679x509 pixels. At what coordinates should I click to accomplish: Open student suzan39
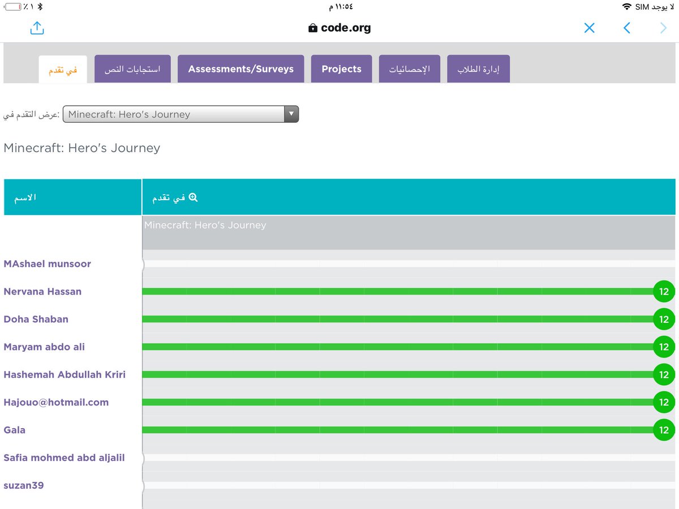click(x=24, y=485)
